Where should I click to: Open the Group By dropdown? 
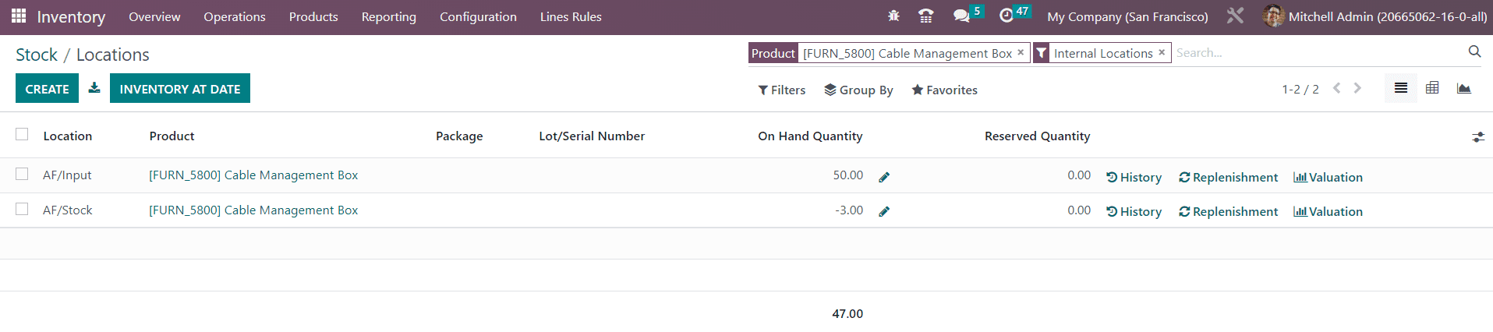[858, 90]
